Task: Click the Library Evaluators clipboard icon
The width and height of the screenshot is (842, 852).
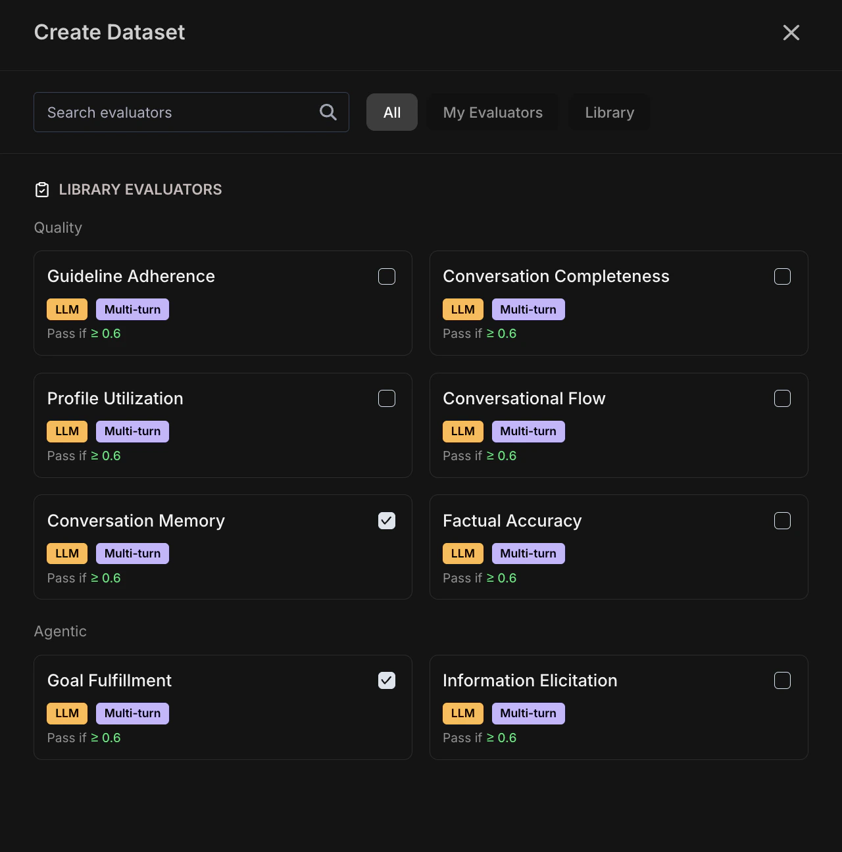Action: pyautogui.click(x=42, y=190)
